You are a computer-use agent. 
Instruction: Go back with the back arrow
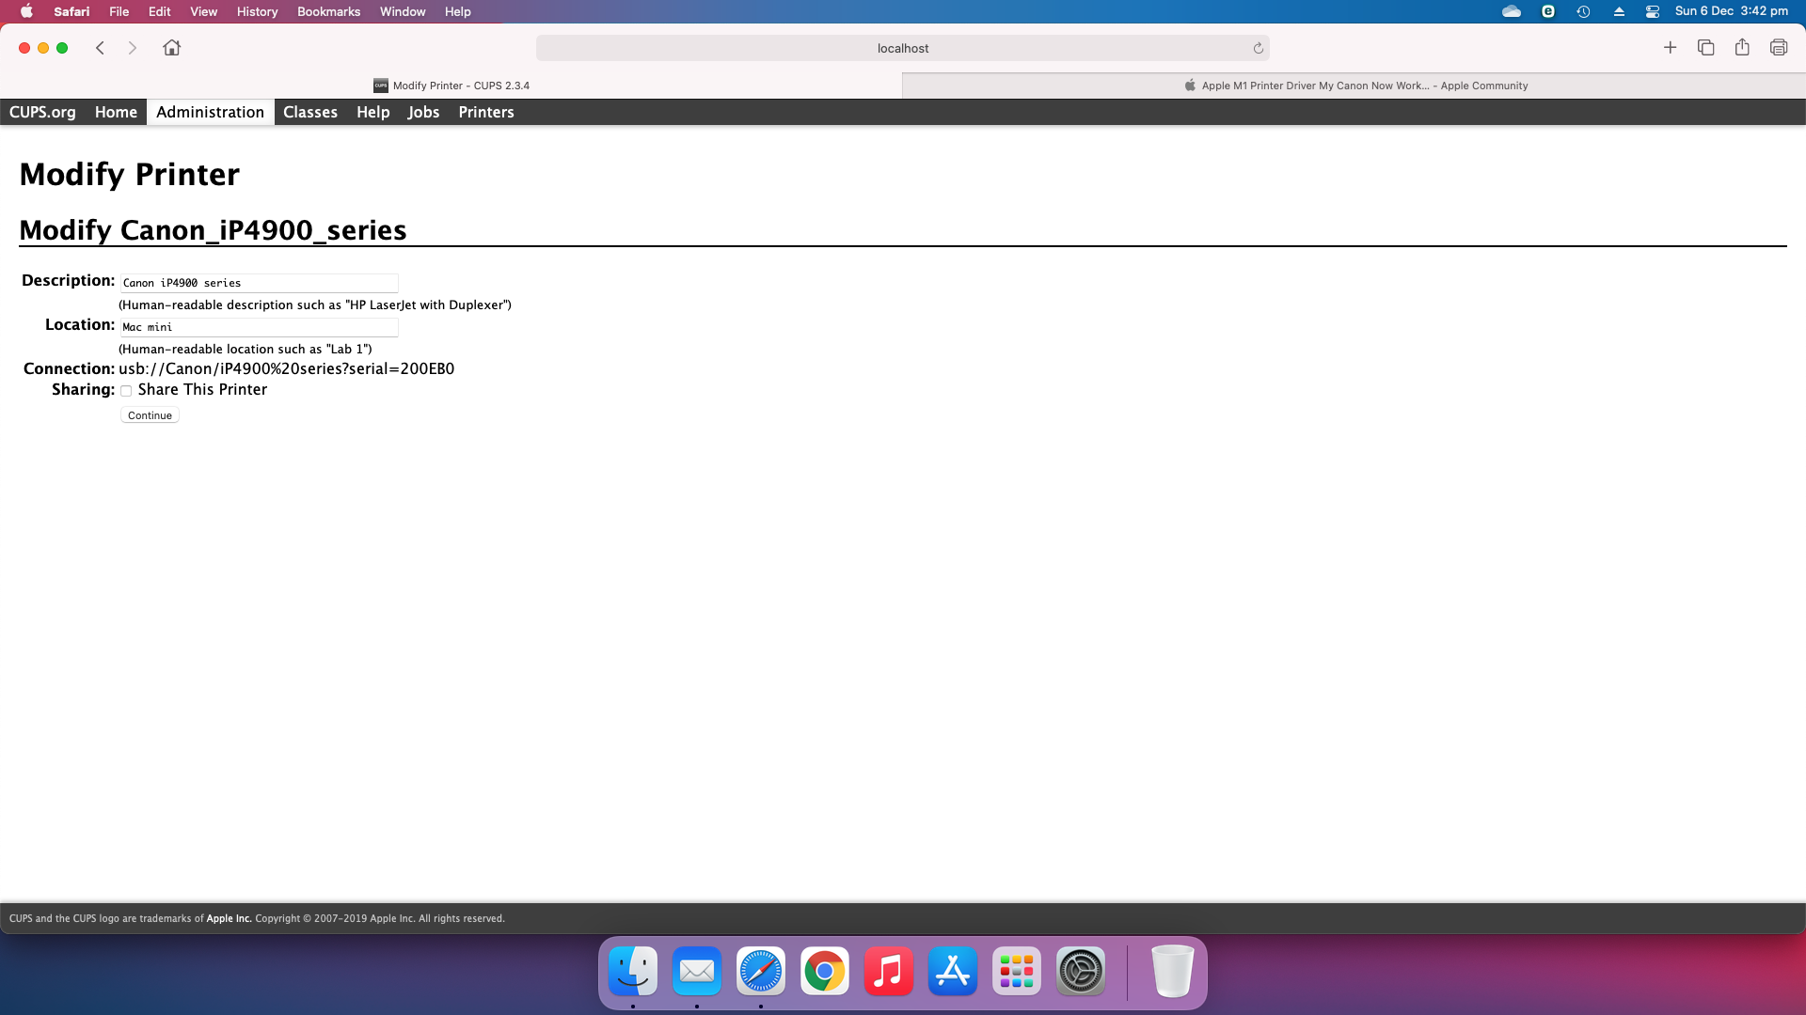tap(100, 48)
